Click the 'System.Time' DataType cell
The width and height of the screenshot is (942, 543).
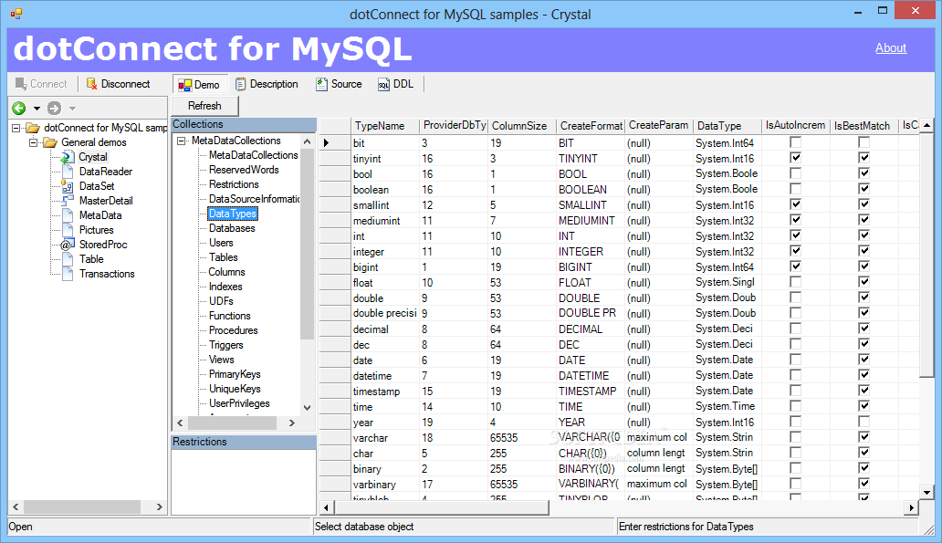(727, 407)
